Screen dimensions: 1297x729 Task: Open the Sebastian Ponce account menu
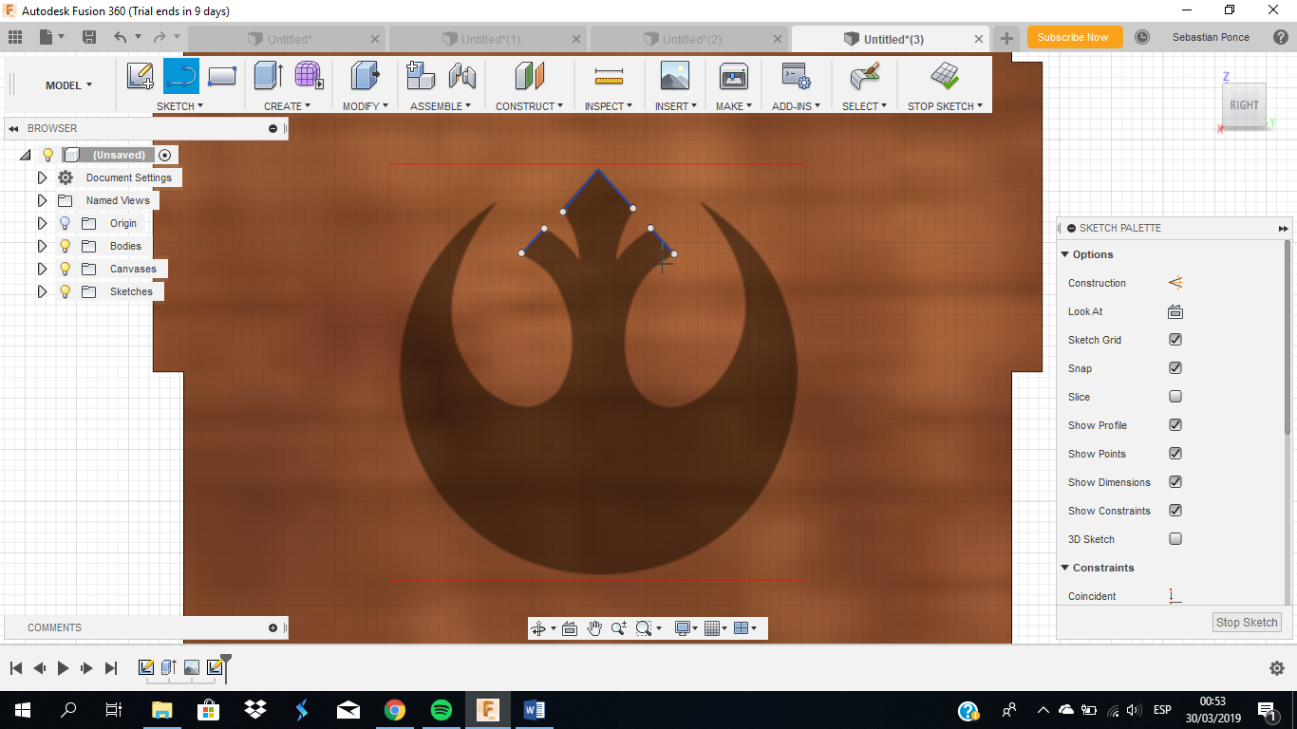[1211, 37]
